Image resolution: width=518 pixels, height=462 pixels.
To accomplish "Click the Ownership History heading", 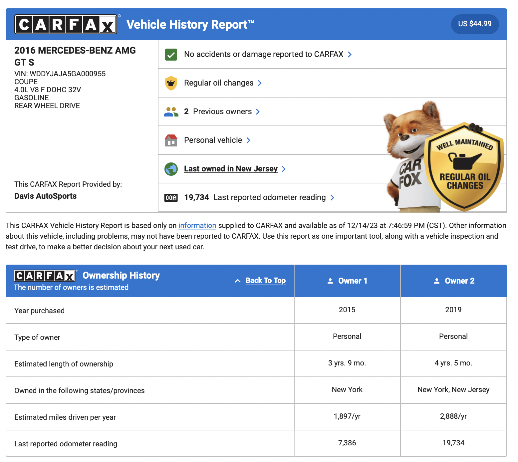I will click(121, 276).
